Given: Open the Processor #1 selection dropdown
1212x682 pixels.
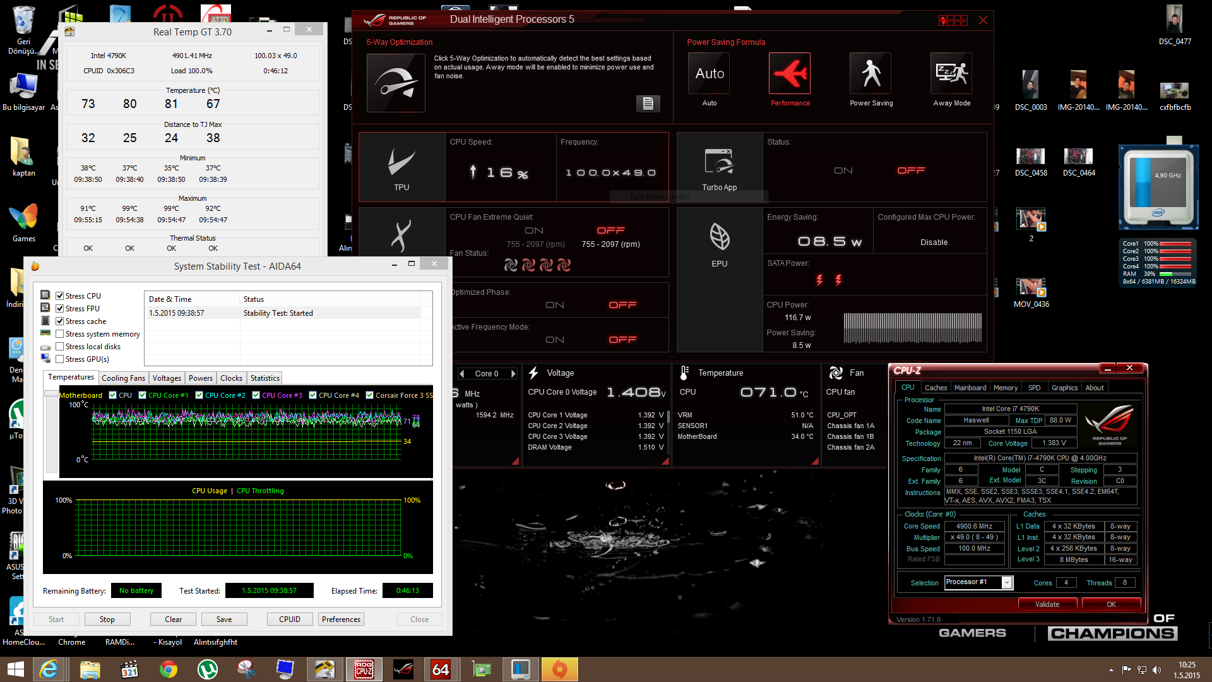Looking at the screenshot, I should coord(1007,583).
